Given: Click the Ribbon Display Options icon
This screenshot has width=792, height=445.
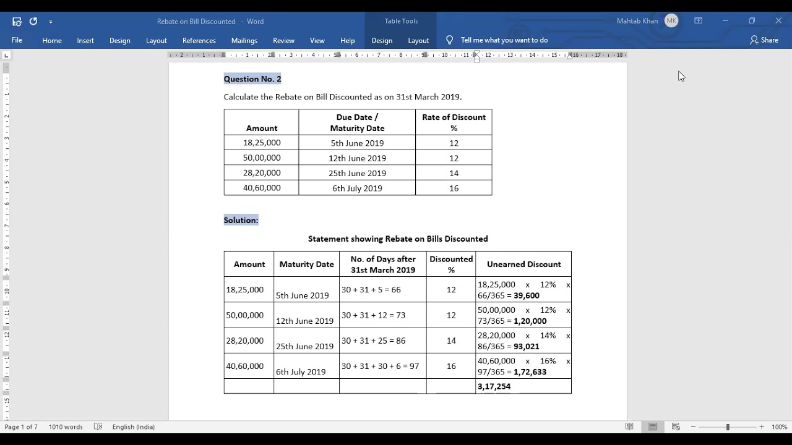Looking at the screenshot, I should tap(699, 21).
